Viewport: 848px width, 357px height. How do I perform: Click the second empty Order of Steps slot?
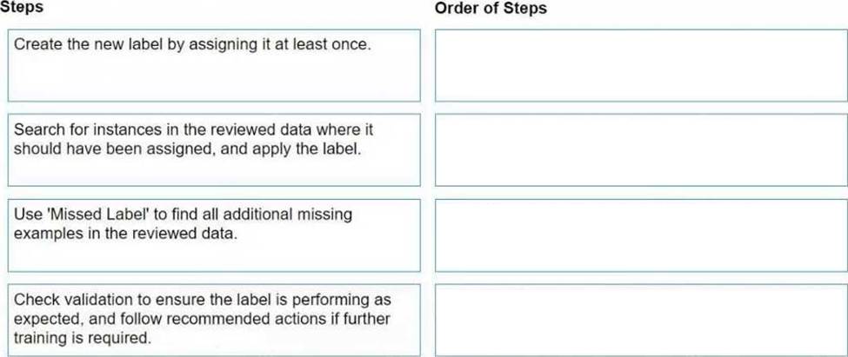pos(641,149)
